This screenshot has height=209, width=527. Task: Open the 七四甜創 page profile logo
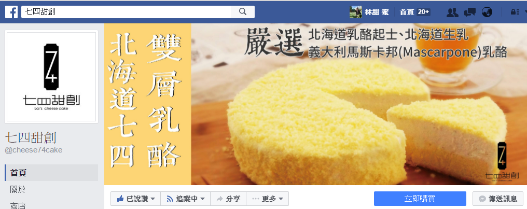[51, 77]
